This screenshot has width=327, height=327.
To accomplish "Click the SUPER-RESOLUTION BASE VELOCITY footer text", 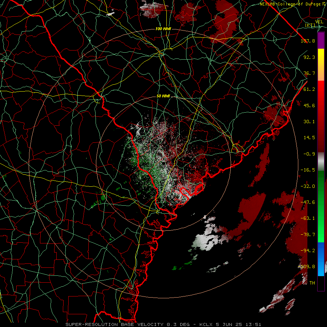I will pyautogui.click(x=114, y=324).
